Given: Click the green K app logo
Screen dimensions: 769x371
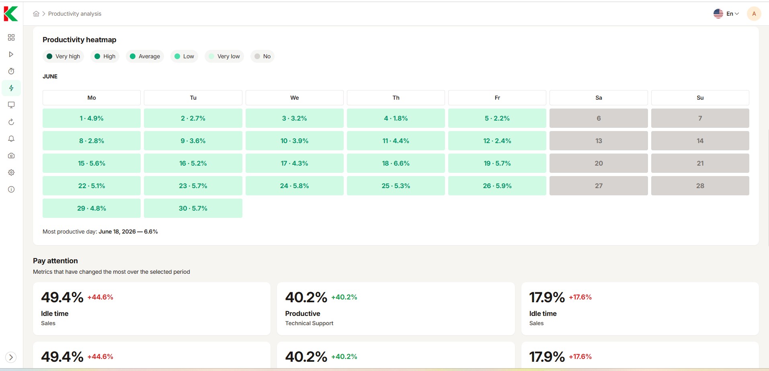Looking at the screenshot, I should click(x=11, y=14).
